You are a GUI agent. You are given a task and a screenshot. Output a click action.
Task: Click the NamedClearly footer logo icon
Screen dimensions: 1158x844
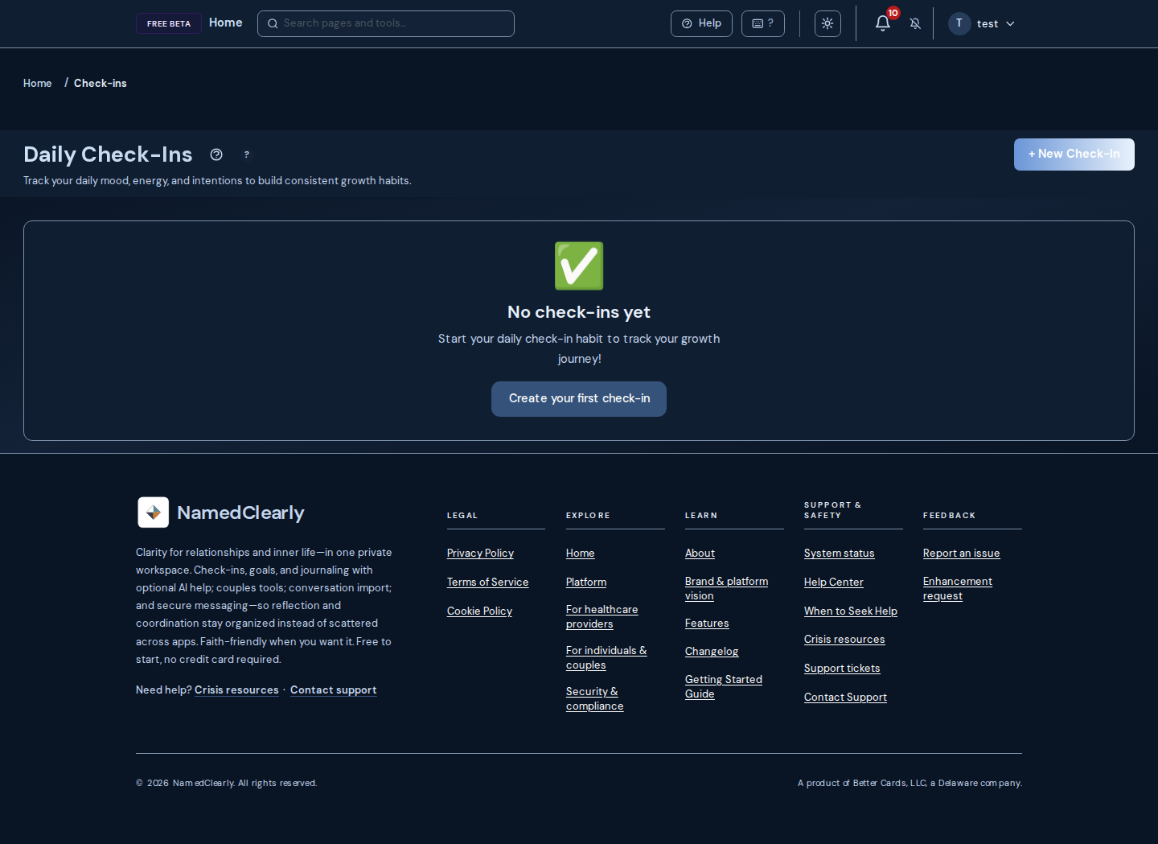[153, 513]
